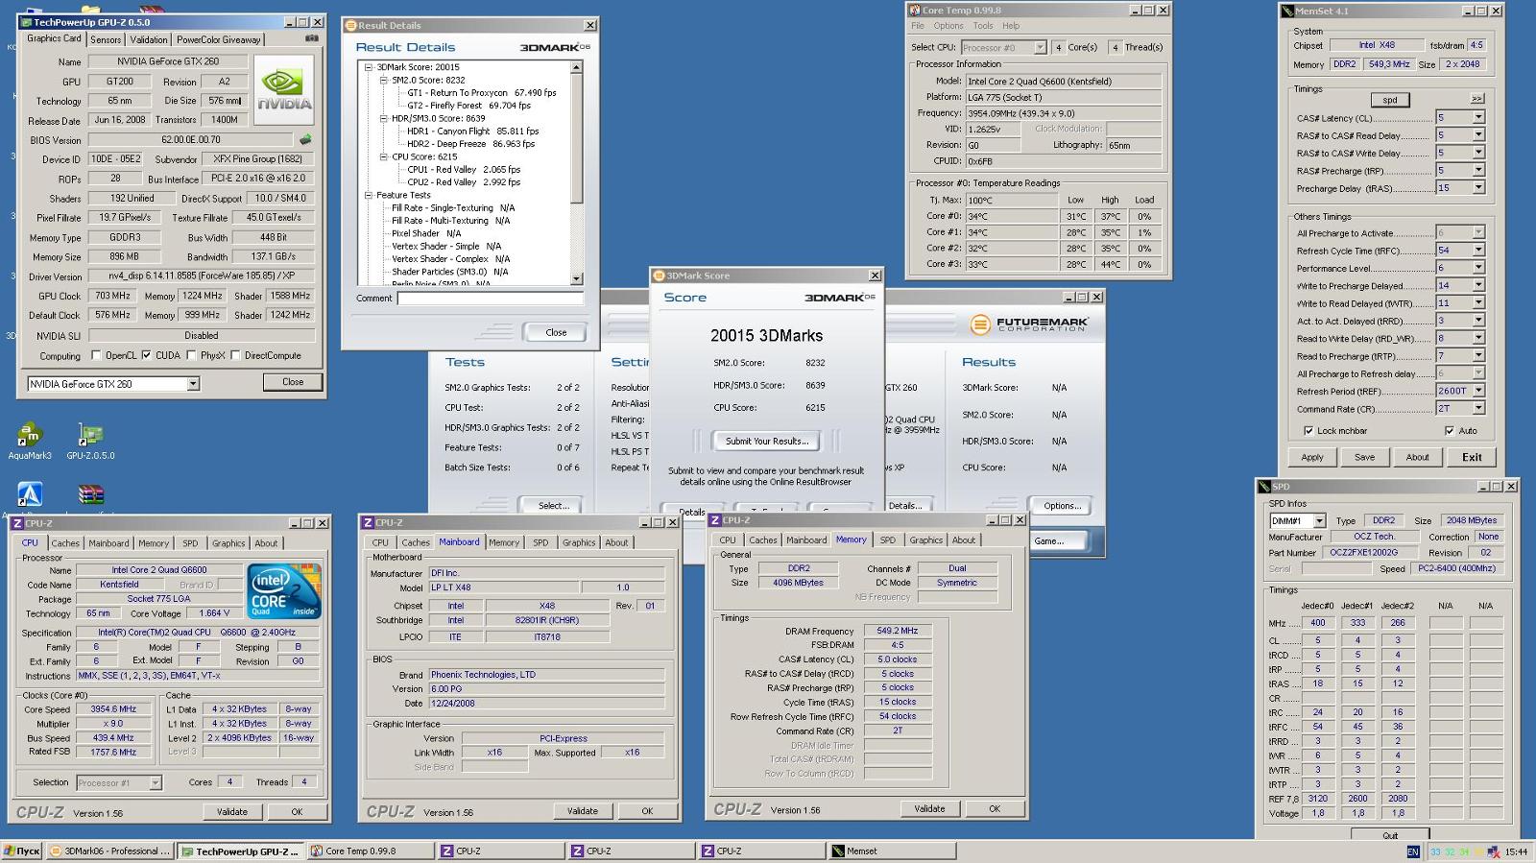Open the Options menu in Core Temp
The image size is (1536, 863).
coord(948,26)
